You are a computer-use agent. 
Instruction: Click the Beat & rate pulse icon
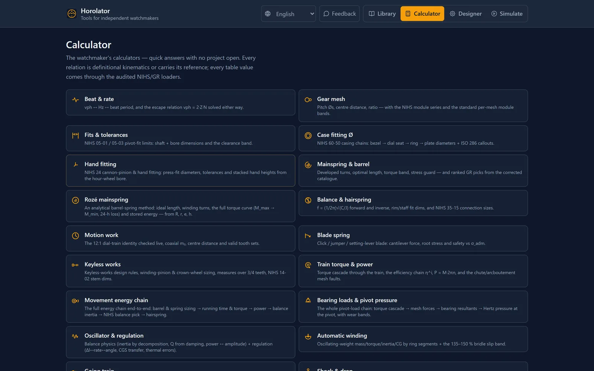pos(75,100)
